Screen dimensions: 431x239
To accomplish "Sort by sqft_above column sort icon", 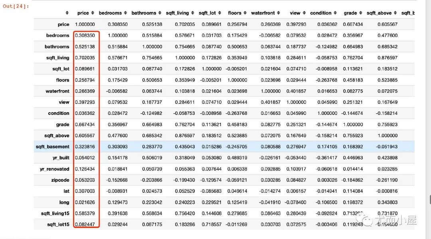I will coord(395,13).
